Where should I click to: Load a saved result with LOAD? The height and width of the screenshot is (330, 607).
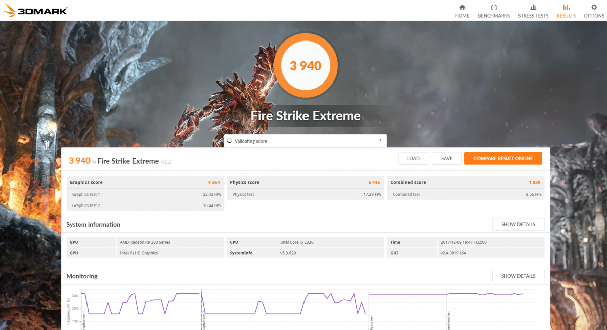(x=413, y=158)
